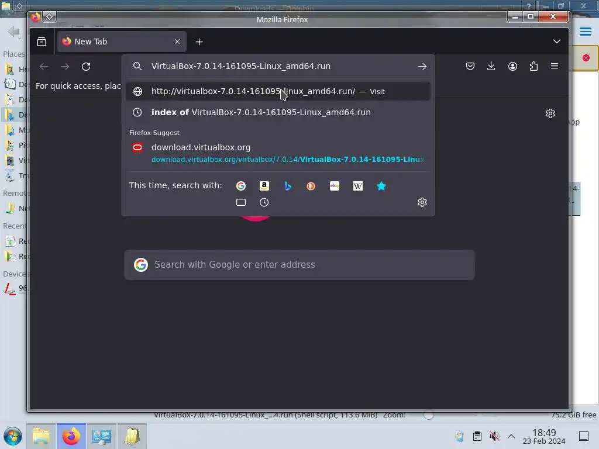The height and width of the screenshot is (449, 599).
Task: Open clipboard tray icon
Action: [x=477, y=436]
